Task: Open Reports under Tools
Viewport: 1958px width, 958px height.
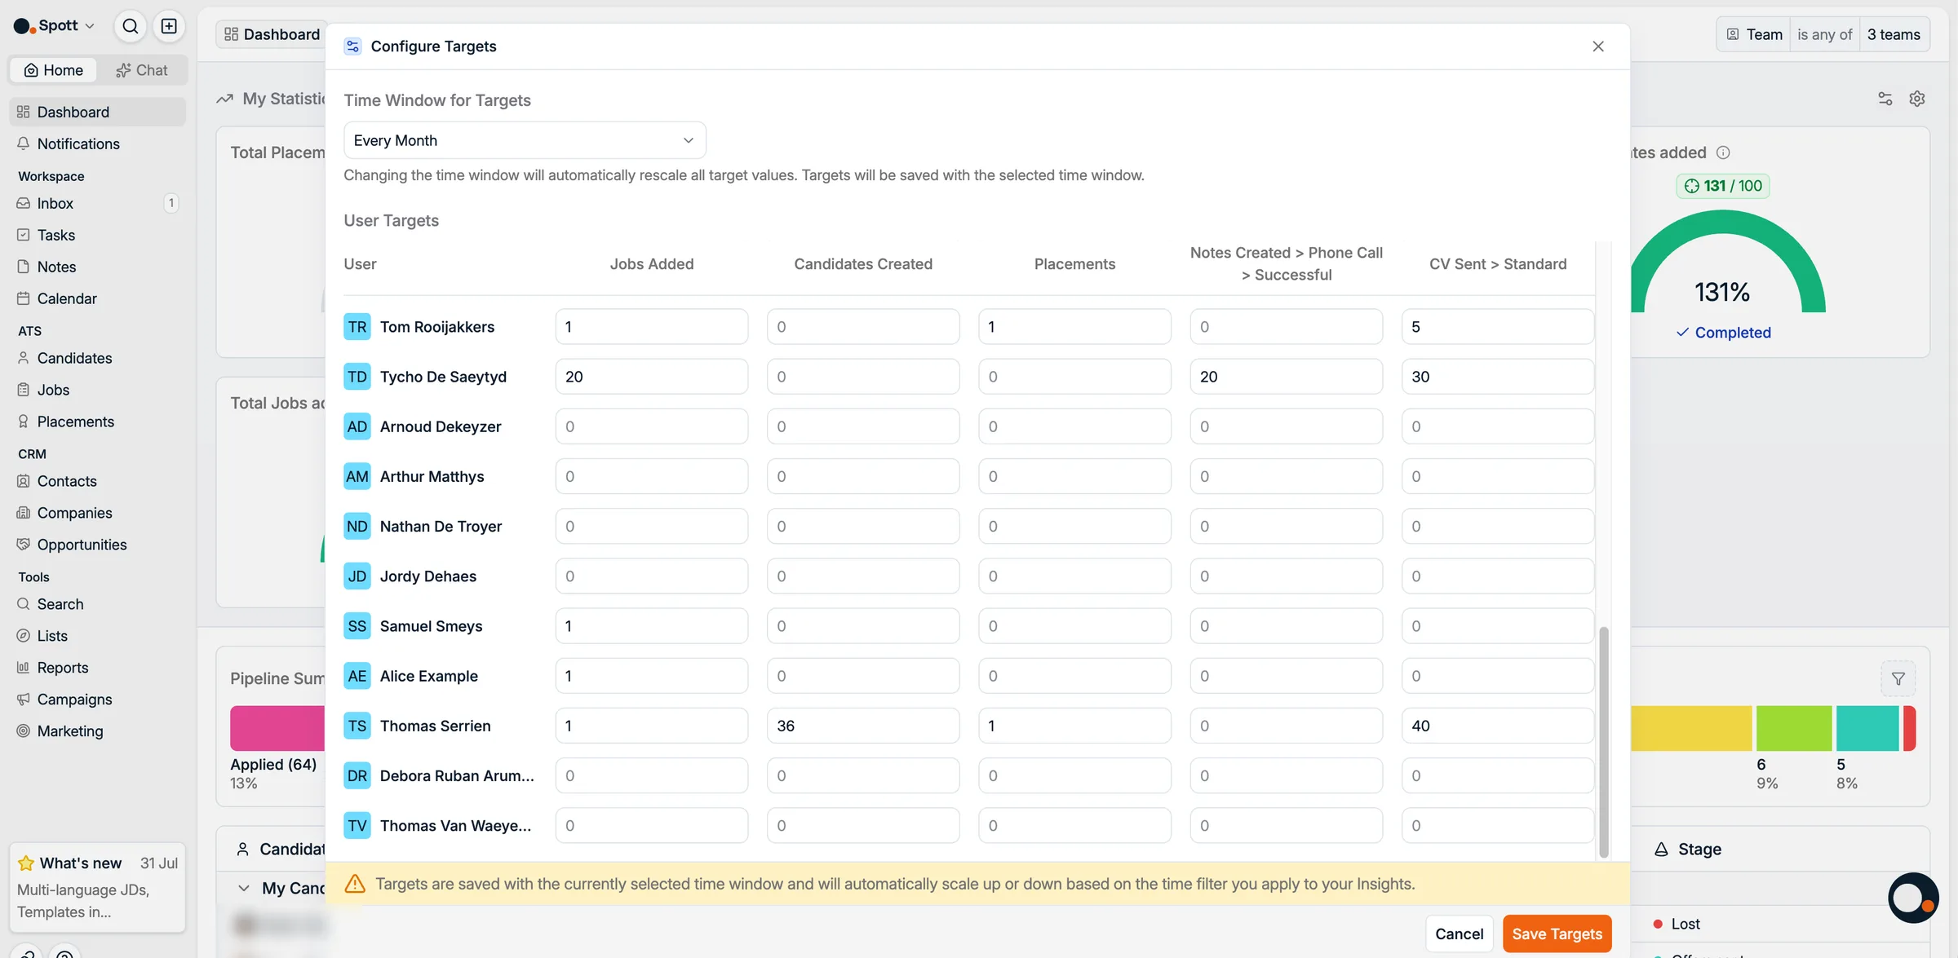Action: point(97,668)
